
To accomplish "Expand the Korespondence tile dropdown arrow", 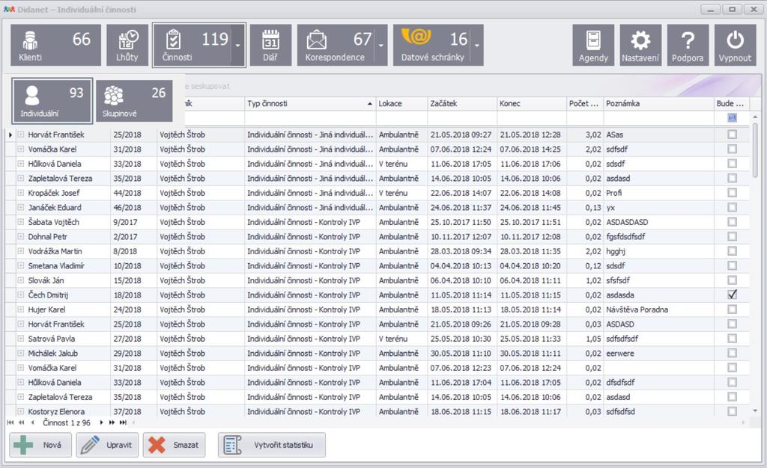I will pyautogui.click(x=381, y=45).
